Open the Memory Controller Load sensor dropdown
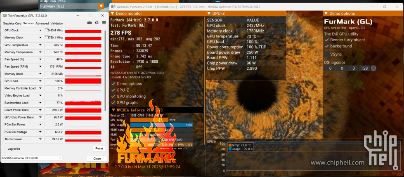This screenshot has height=177, width=404. tap(40, 88)
